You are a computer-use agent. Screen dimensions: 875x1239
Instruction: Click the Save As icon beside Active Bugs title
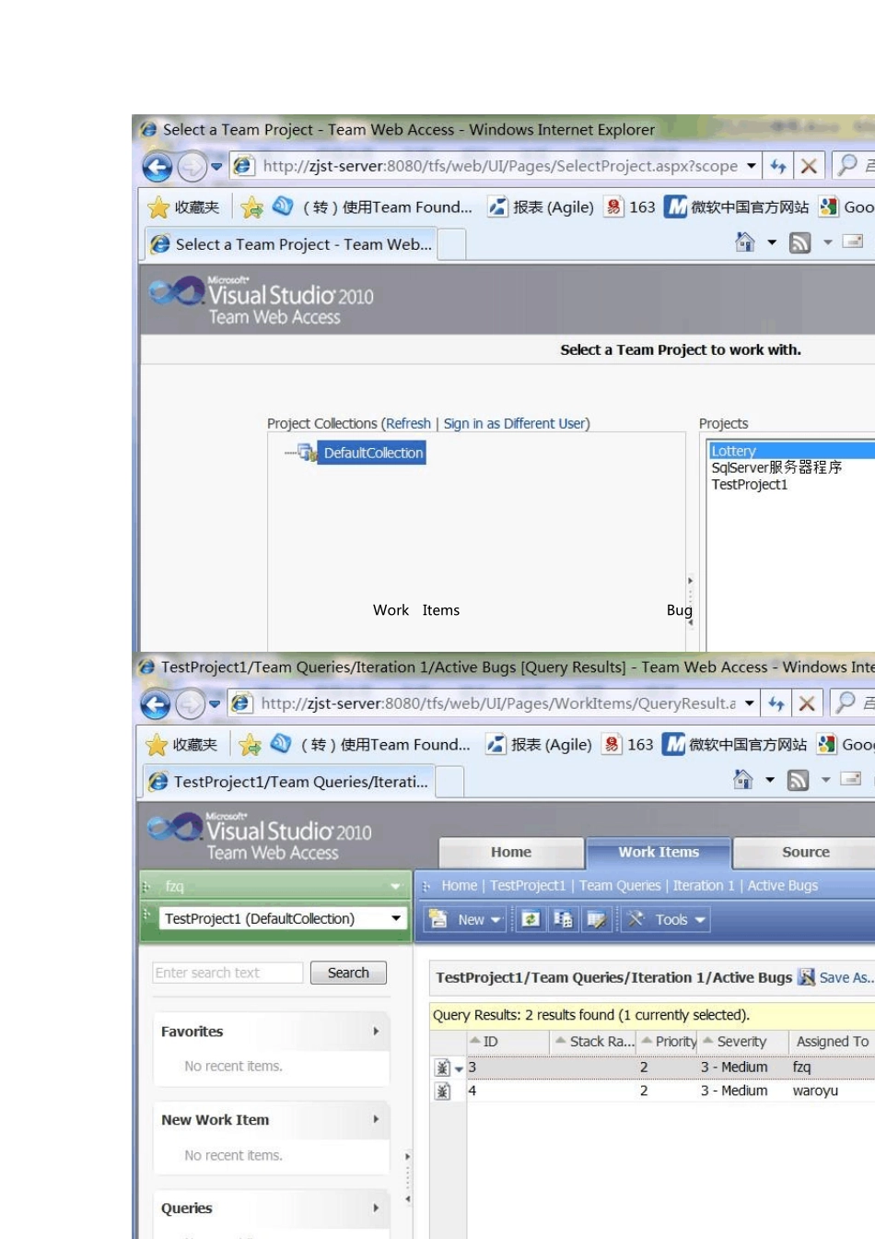807,977
